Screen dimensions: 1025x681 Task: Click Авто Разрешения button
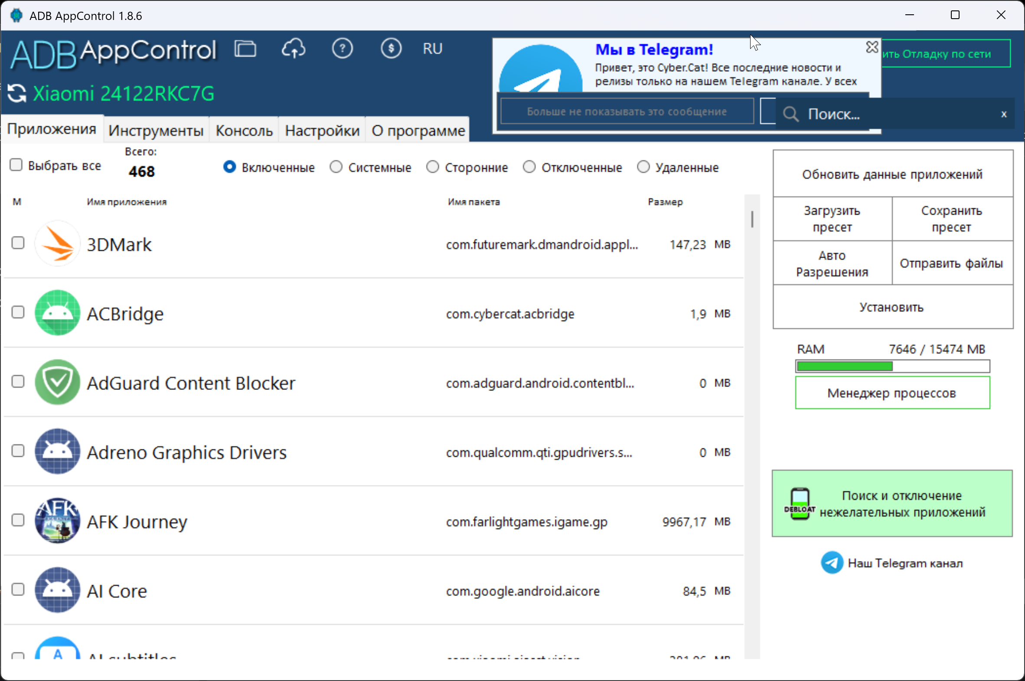pos(832,264)
